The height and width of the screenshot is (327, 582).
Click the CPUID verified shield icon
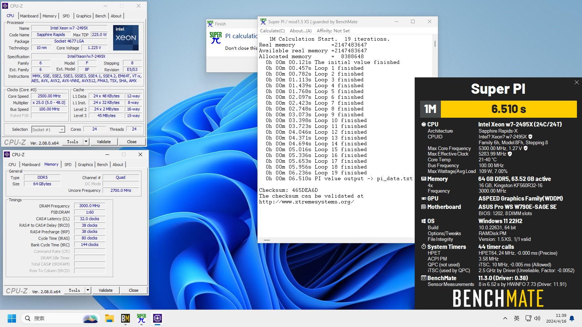point(530,137)
